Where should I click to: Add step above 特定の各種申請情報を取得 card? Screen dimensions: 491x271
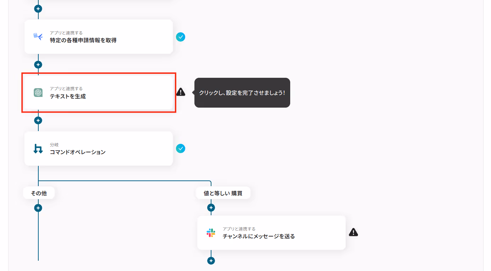[x=38, y=9]
